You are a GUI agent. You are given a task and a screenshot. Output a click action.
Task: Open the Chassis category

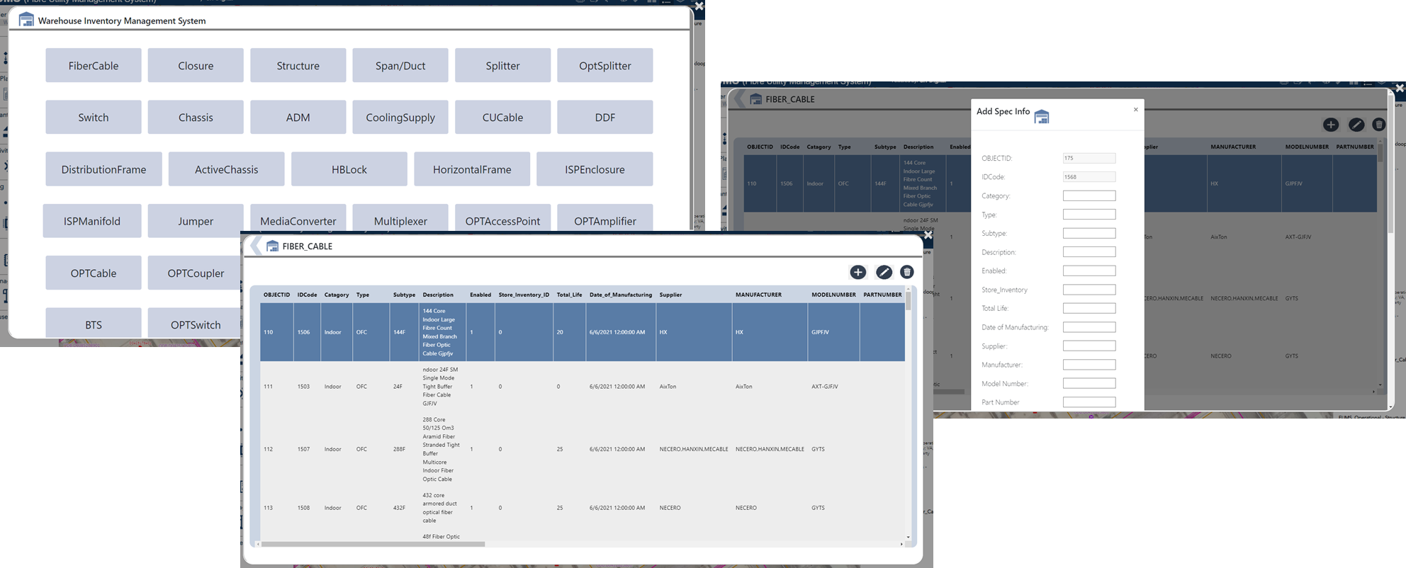(x=196, y=117)
